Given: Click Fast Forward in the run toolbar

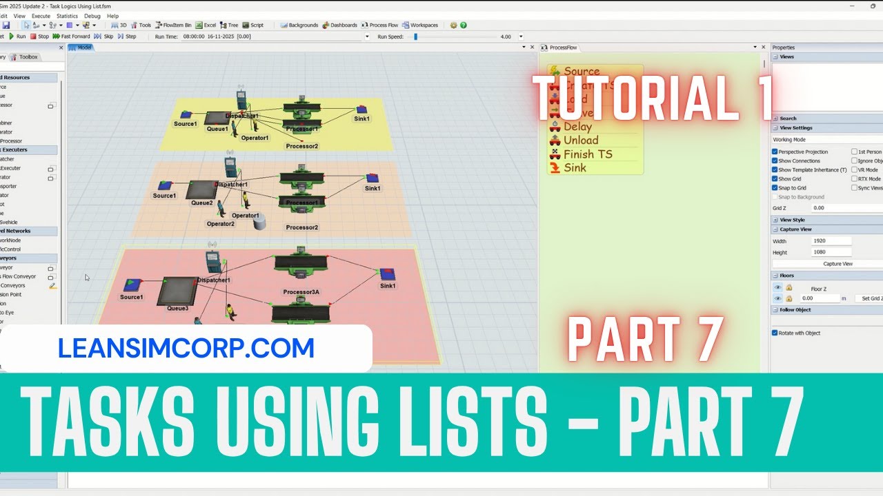Looking at the screenshot, I should click(x=71, y=36).
